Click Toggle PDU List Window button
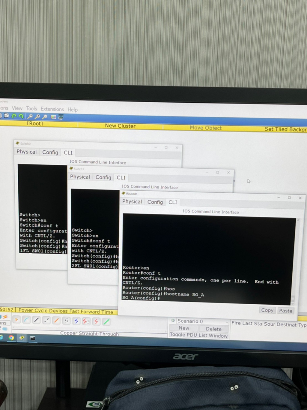The height and width of the screenshot is (410, 307). pyautogui.click(x=198, y=335)
